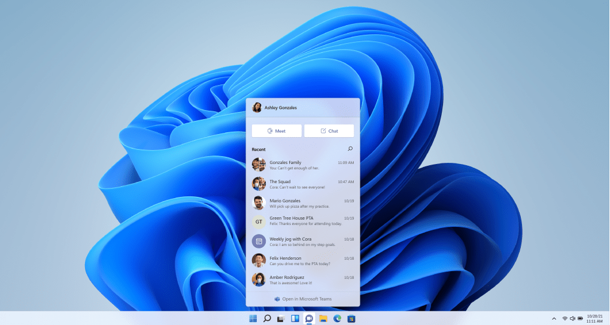The width and height of the screenshot is (610, 325).
Task: Open Microsoft Store from taskbar
Action: 351,318
